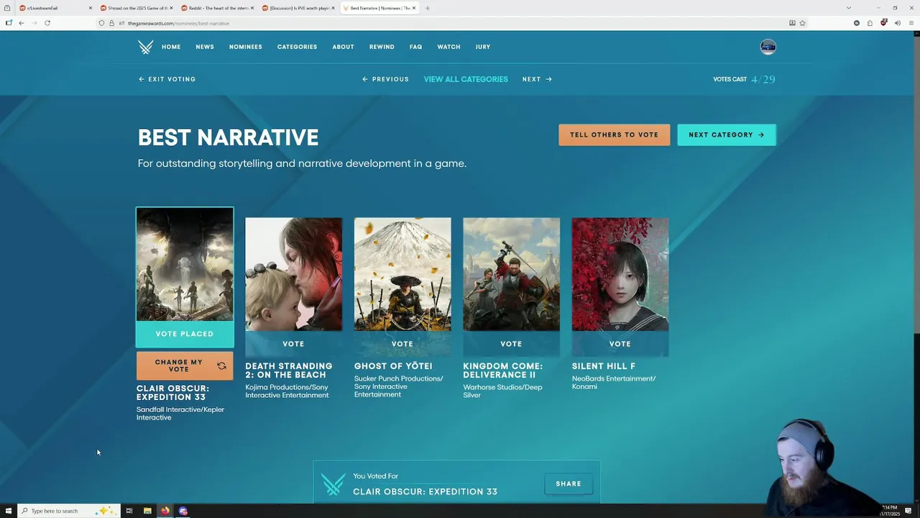Click the extensions icon in the browser toolbar
The width and height of the screenshot is (920, 518).
(870, 23)
